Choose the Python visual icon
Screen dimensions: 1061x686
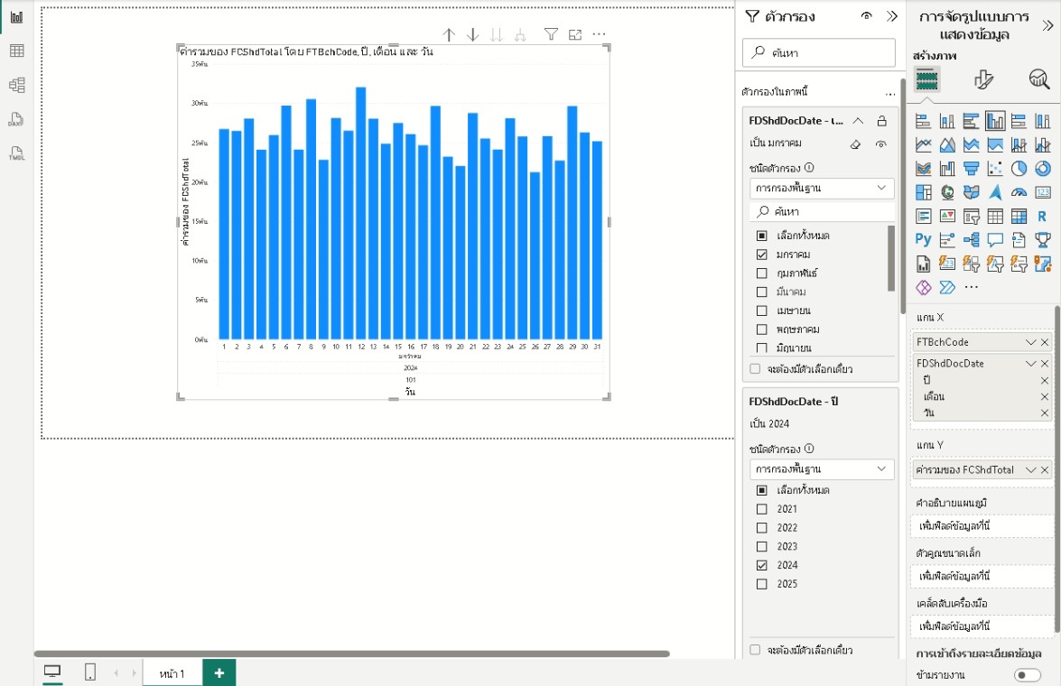(923, 239)
